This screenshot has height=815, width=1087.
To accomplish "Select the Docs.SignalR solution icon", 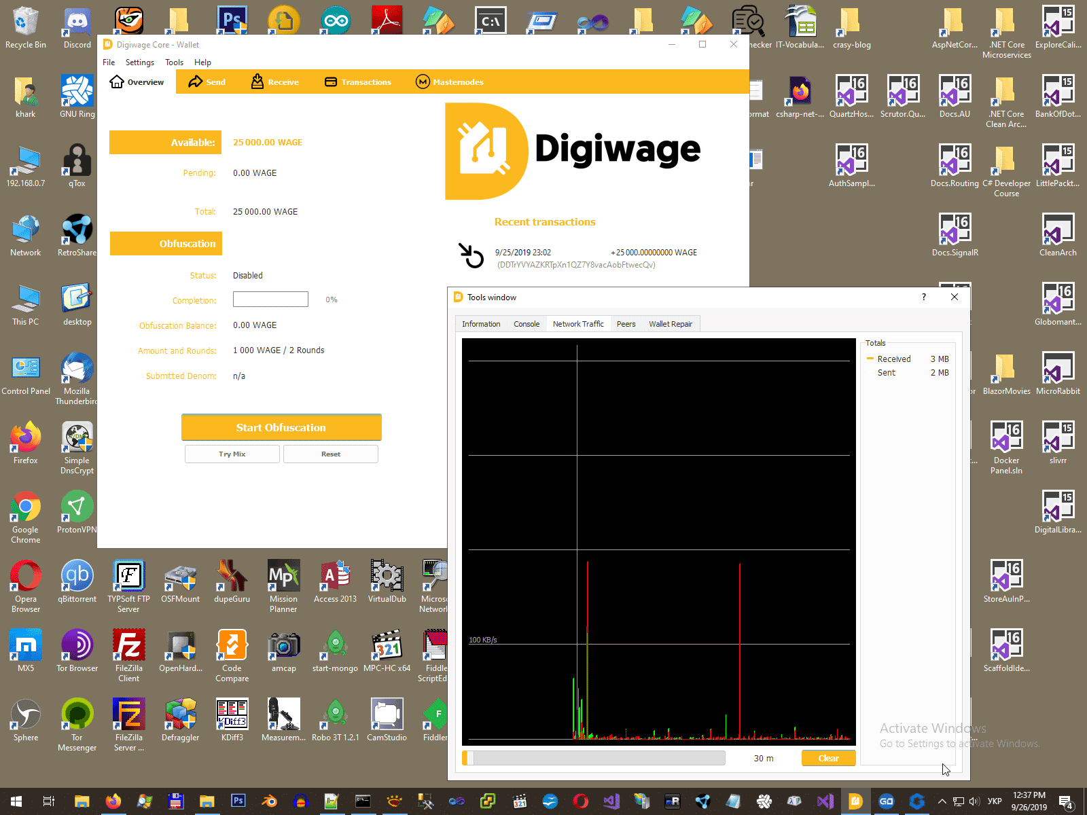I will tap(955, 236).
